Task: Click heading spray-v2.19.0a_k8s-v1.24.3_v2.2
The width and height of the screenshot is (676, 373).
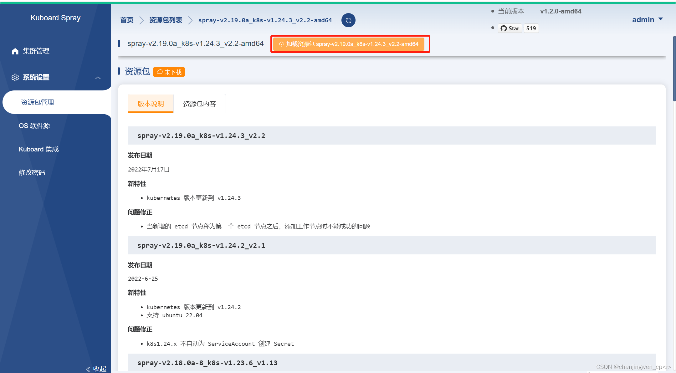Action: [x=201, y=135]
